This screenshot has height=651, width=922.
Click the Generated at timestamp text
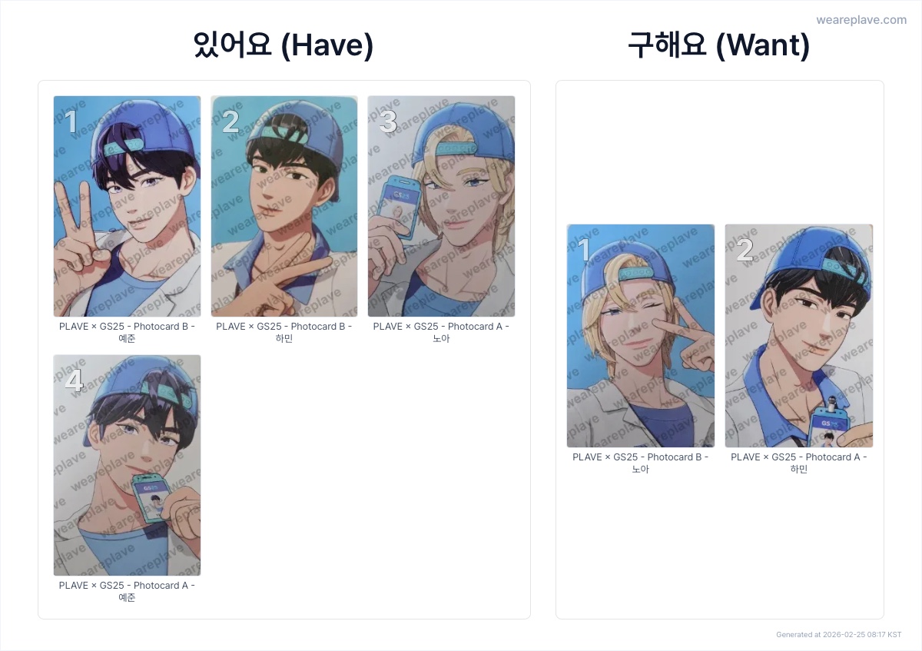(839, 635)
